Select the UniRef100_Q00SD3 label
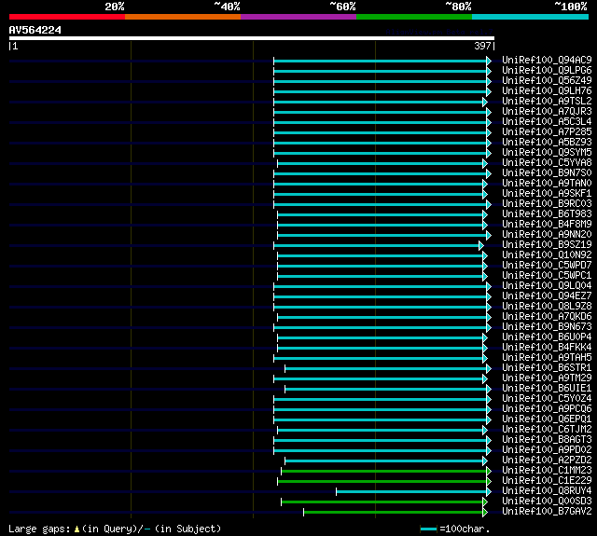The width and height of the screenshot is (597, 536). click(x=547, y=502)
